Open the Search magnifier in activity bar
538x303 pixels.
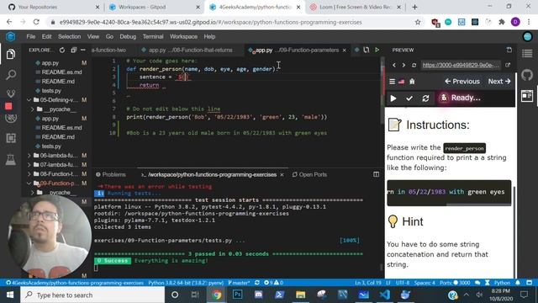coord(11,75)
